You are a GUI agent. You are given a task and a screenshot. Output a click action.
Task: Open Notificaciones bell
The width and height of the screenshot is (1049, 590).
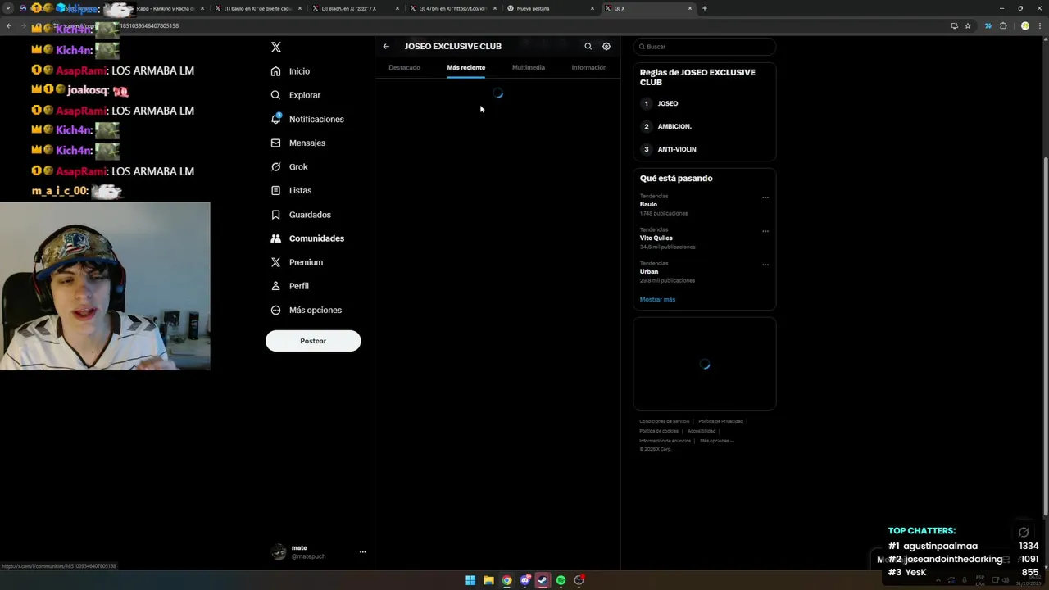[x=307, y=119]
